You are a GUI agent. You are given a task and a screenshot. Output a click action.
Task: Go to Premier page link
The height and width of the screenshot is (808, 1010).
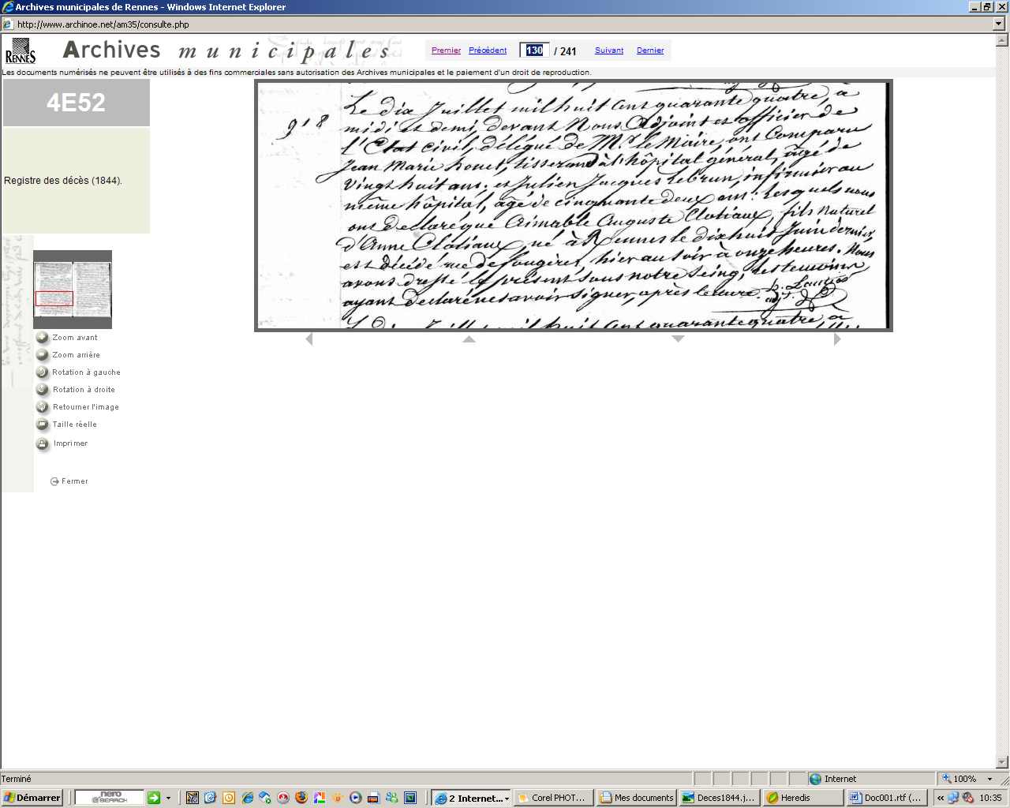(446, 50)
